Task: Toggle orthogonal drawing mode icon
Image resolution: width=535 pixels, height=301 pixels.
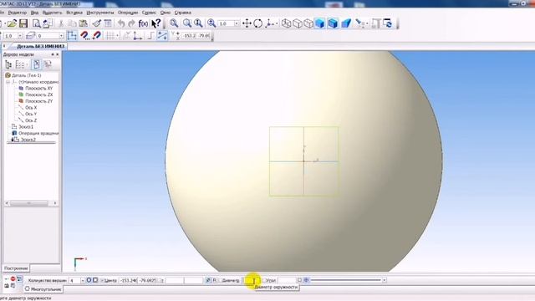Action: 150,35
